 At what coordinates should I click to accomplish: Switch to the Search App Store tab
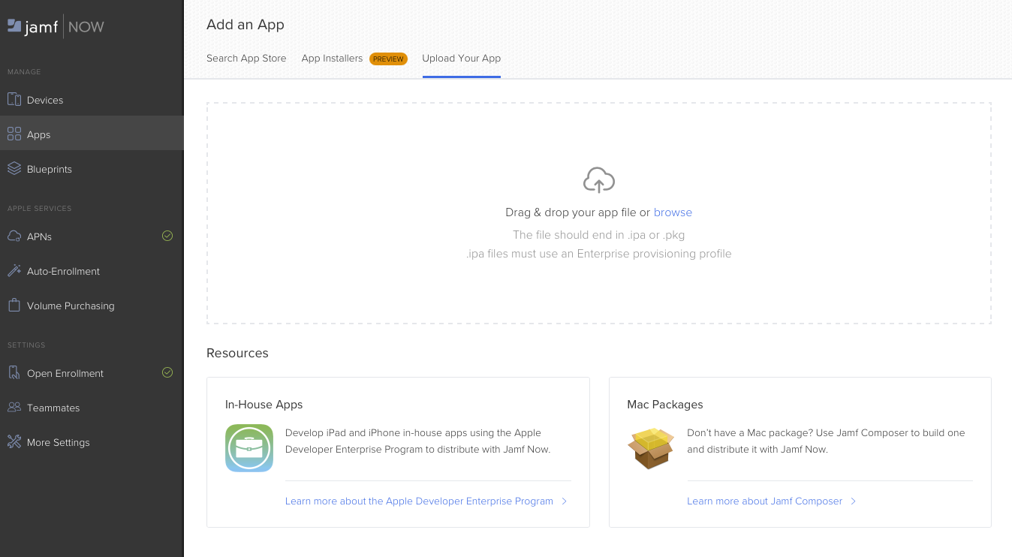(246, 59)
